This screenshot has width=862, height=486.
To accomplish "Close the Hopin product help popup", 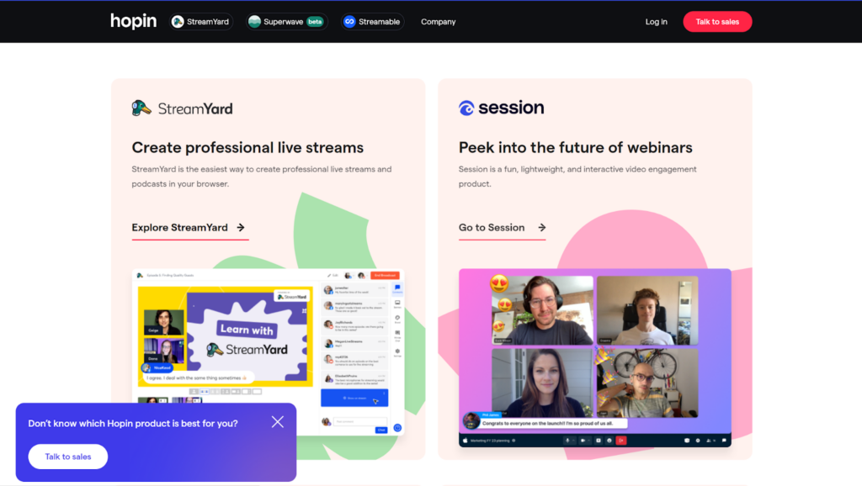I will coord(278,422).
